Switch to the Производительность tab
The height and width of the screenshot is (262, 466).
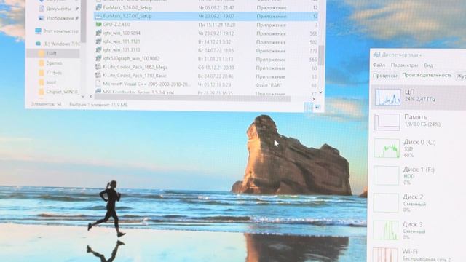point(427,75)
